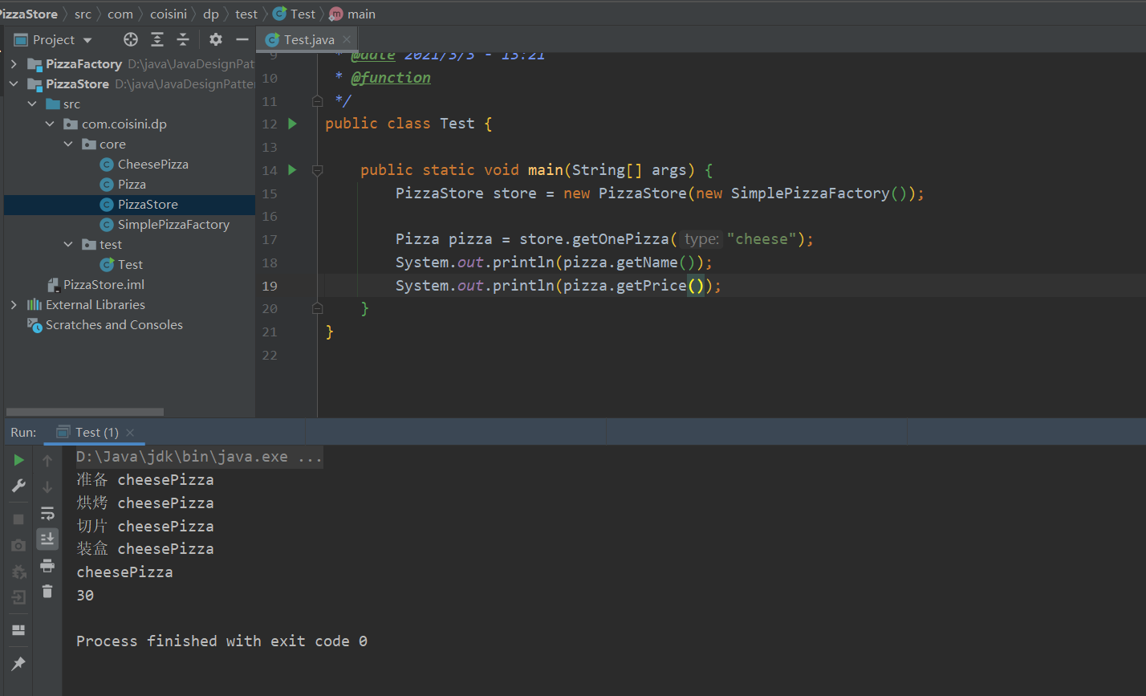Click SimplePizzaFactory class icon in tree
The height and width of the screenshot is (696, 1146).
(106, 225)
